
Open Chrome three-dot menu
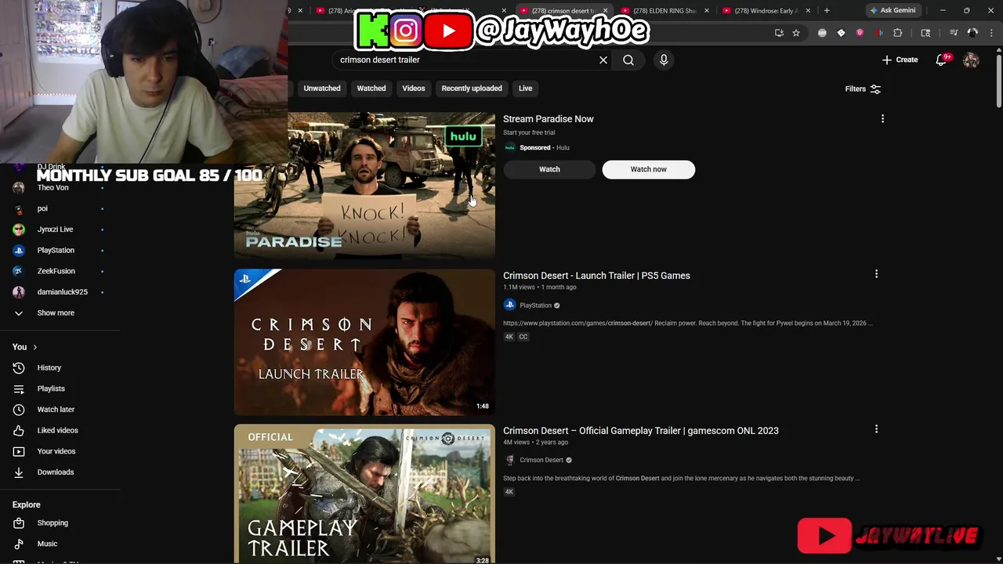[x=990, y=33]
